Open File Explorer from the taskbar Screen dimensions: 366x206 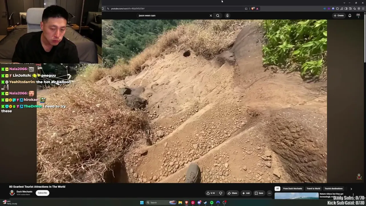tap(180, 203)
